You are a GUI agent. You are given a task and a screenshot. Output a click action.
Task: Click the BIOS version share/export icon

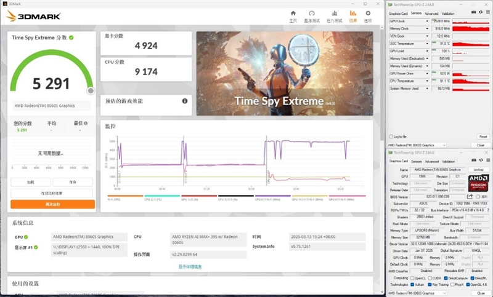tap(470, 197)
